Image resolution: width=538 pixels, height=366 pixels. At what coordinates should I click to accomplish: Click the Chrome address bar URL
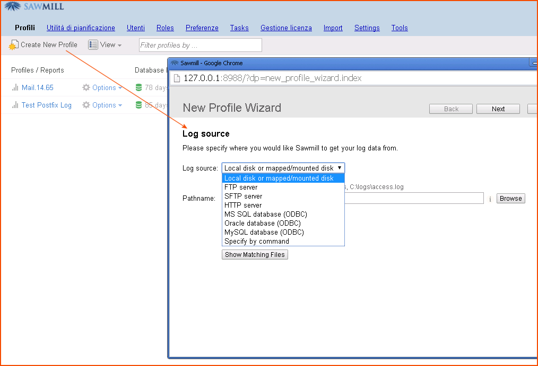coord(272,78)
